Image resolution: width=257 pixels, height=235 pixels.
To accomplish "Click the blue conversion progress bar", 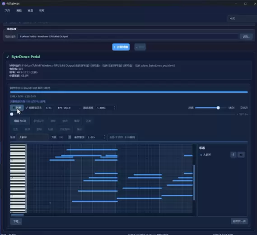I will click(129, 92).
